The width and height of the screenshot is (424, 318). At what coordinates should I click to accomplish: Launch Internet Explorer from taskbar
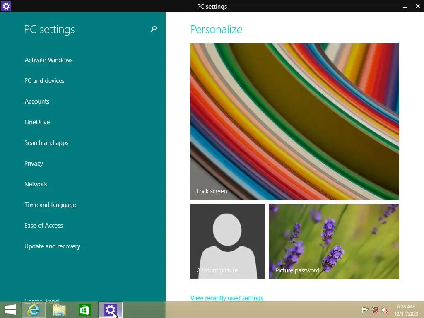(34, 310)
